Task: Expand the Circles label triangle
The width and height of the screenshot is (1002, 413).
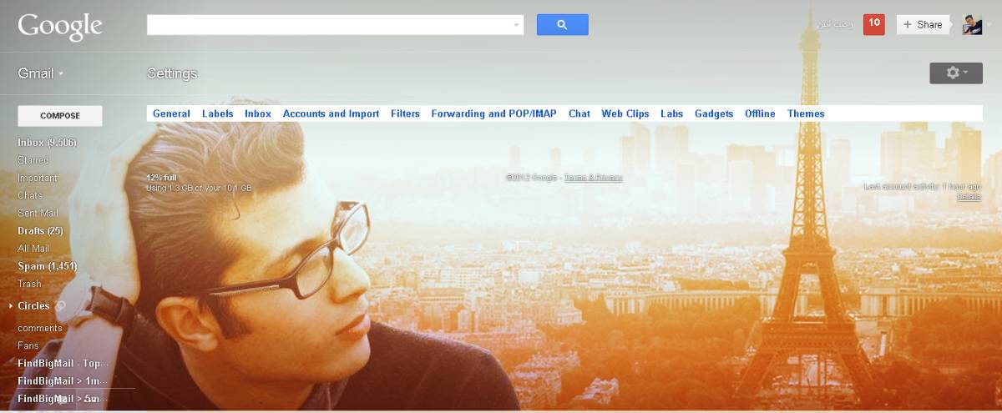Action: 11,306
